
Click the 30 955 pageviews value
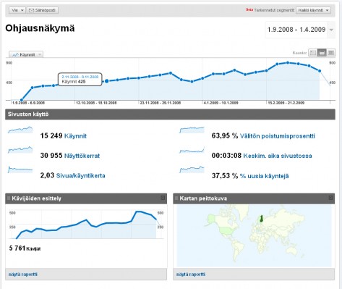tap(51, 156)
